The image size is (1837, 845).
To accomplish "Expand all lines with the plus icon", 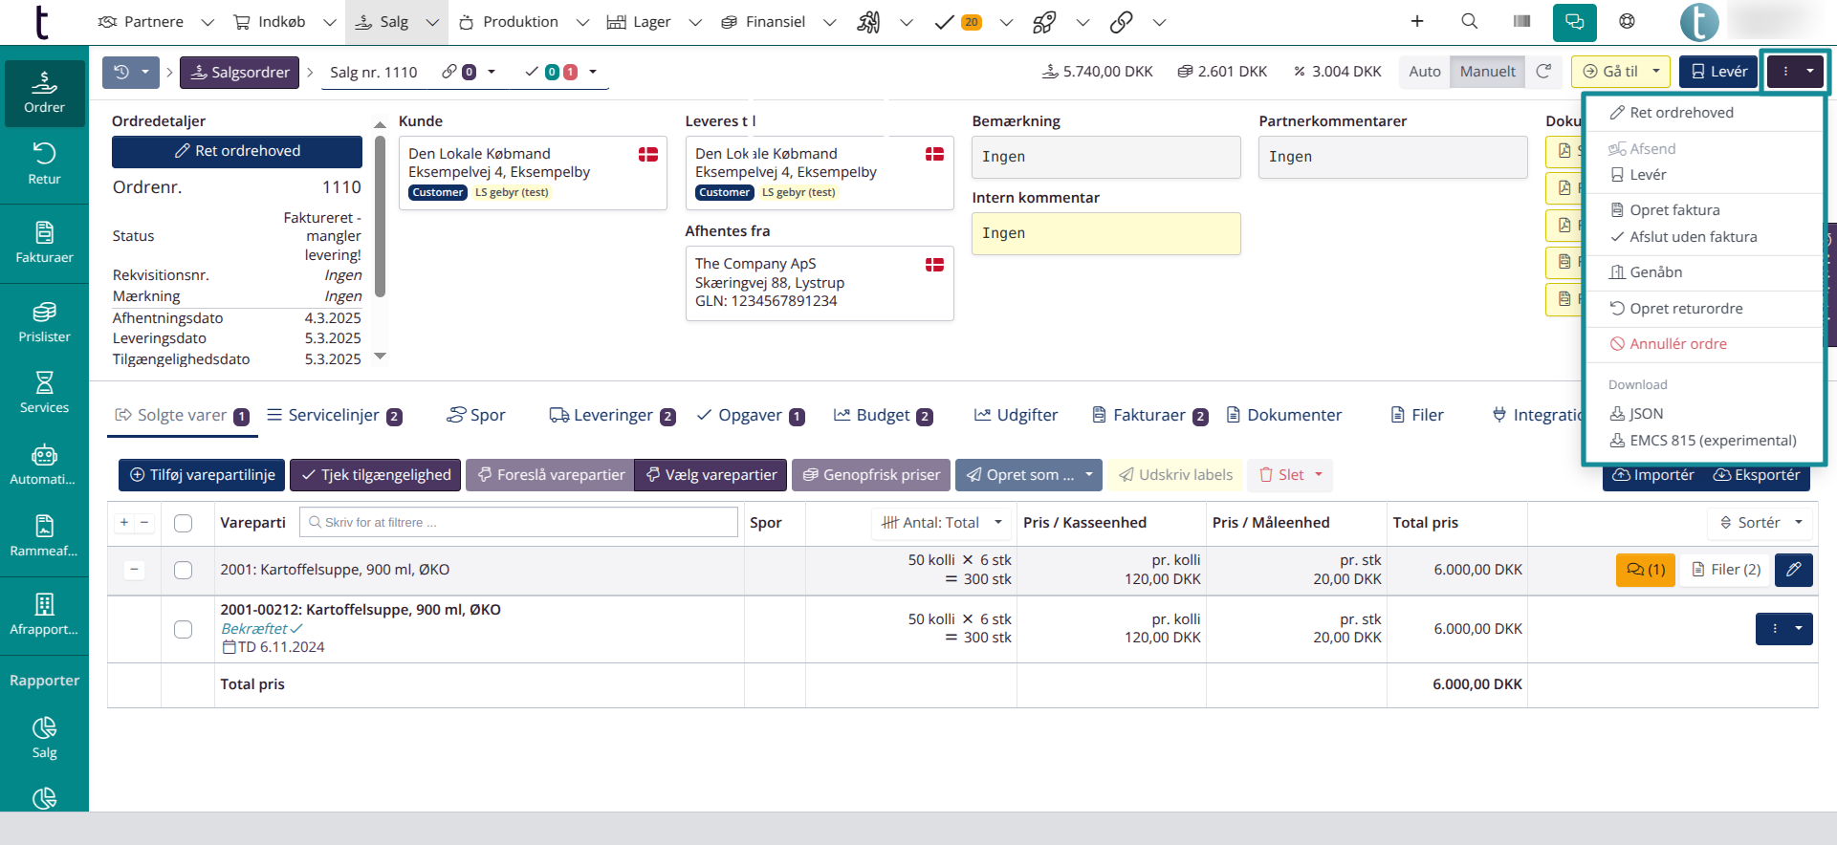I will pos(124,523).
